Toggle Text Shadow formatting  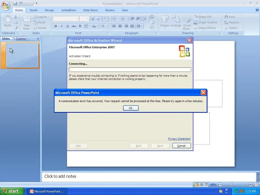click(80, 26)
